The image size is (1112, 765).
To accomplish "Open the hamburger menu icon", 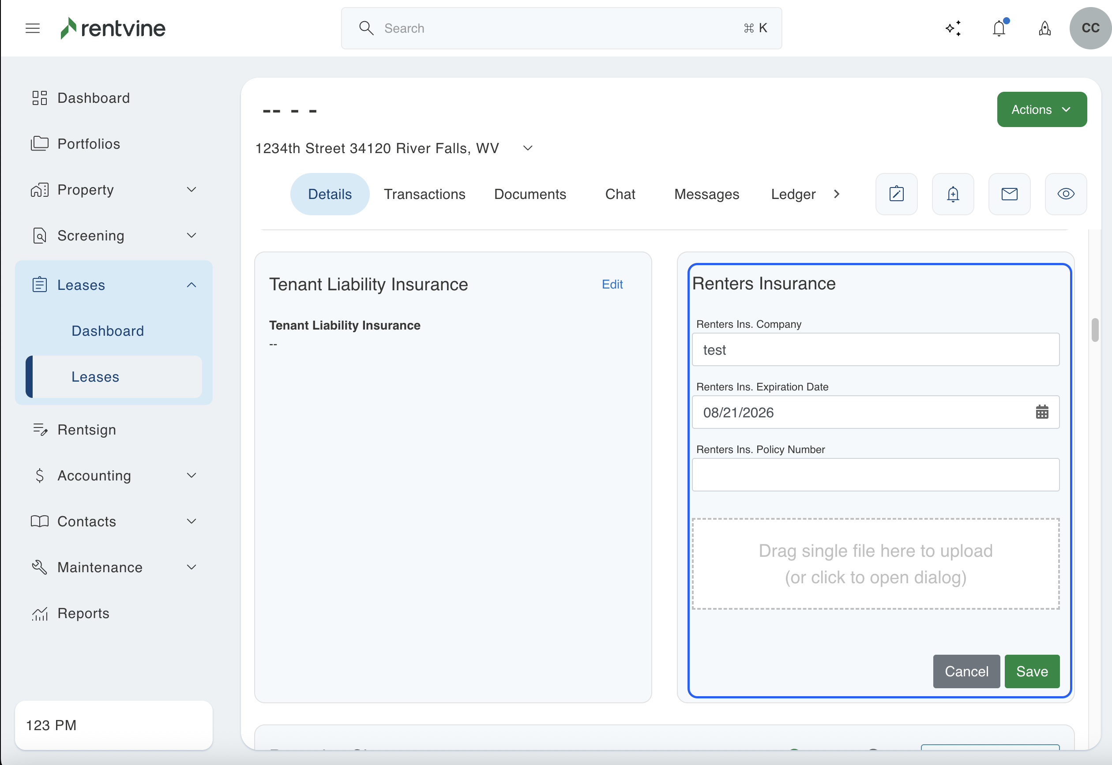I will coord(33,28).
